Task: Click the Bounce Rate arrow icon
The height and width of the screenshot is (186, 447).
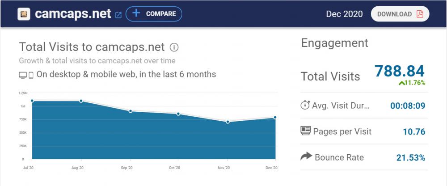Action: click(306, 157)
